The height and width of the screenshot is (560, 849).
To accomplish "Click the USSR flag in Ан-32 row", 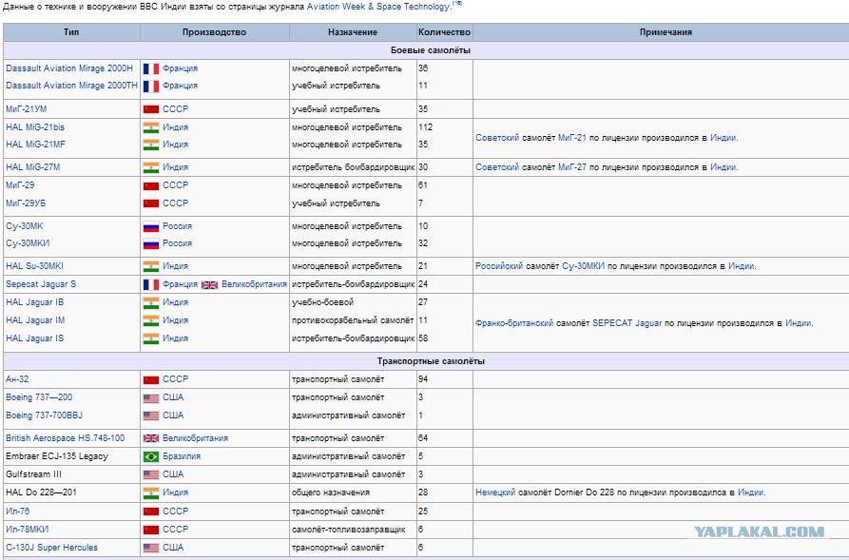I will [151, 380].
